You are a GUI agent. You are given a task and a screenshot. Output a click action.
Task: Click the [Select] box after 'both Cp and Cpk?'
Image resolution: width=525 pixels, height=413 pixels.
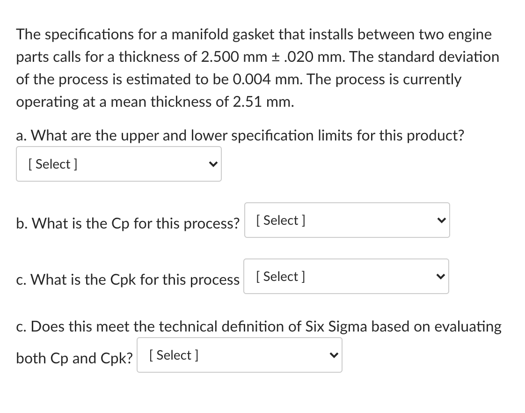(x=173, y=355)
